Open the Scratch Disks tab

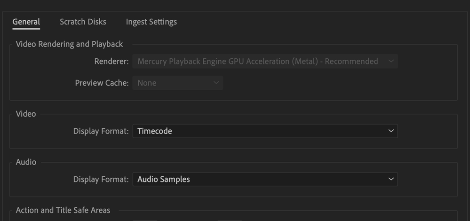coord(83,22)
